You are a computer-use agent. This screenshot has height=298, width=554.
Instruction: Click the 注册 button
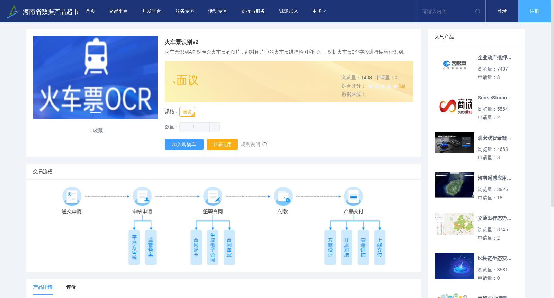pos(535,11)
